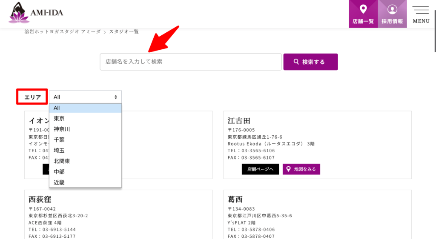The width and height of the screenshot is (436, 239).
Task: Click the 検索する search button
Action: tap(310, 62)
